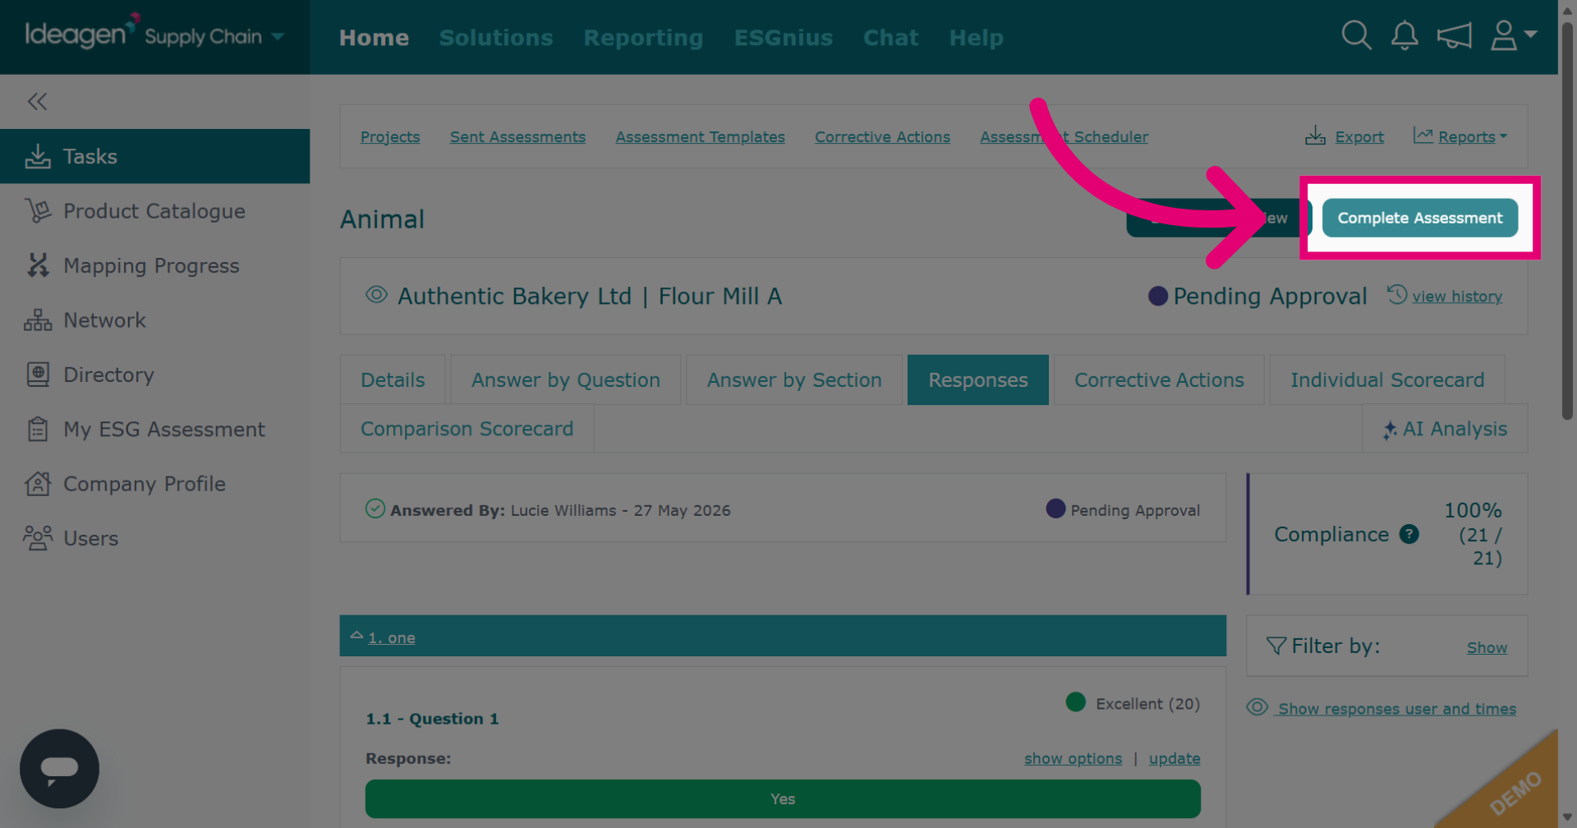Click the answered checkmark by Lucie Williams

[x=375, y=509]
